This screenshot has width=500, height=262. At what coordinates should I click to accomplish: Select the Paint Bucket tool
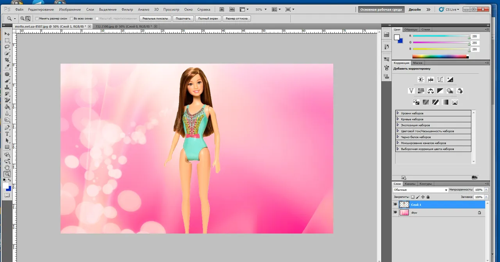[7, 107]
